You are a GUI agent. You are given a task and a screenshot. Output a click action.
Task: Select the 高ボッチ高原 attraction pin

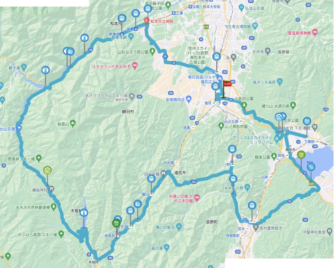[280, 82]
